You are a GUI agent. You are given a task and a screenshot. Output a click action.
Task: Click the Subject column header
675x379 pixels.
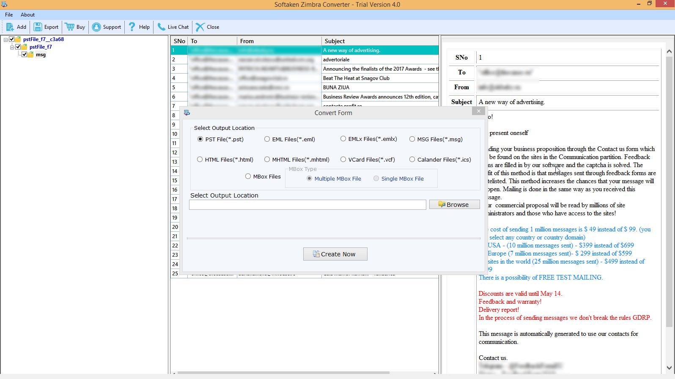point(380,41)
